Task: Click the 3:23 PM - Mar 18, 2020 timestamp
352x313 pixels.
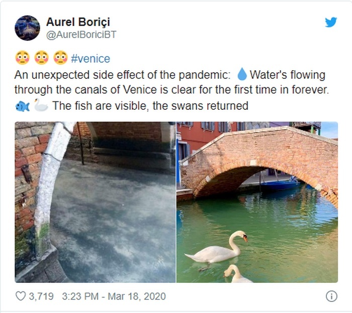Action: [114, 296]
